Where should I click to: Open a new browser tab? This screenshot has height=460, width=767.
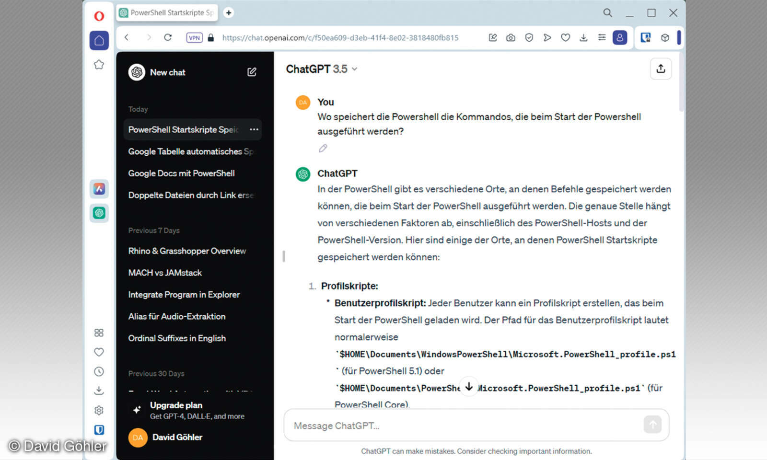229,12
